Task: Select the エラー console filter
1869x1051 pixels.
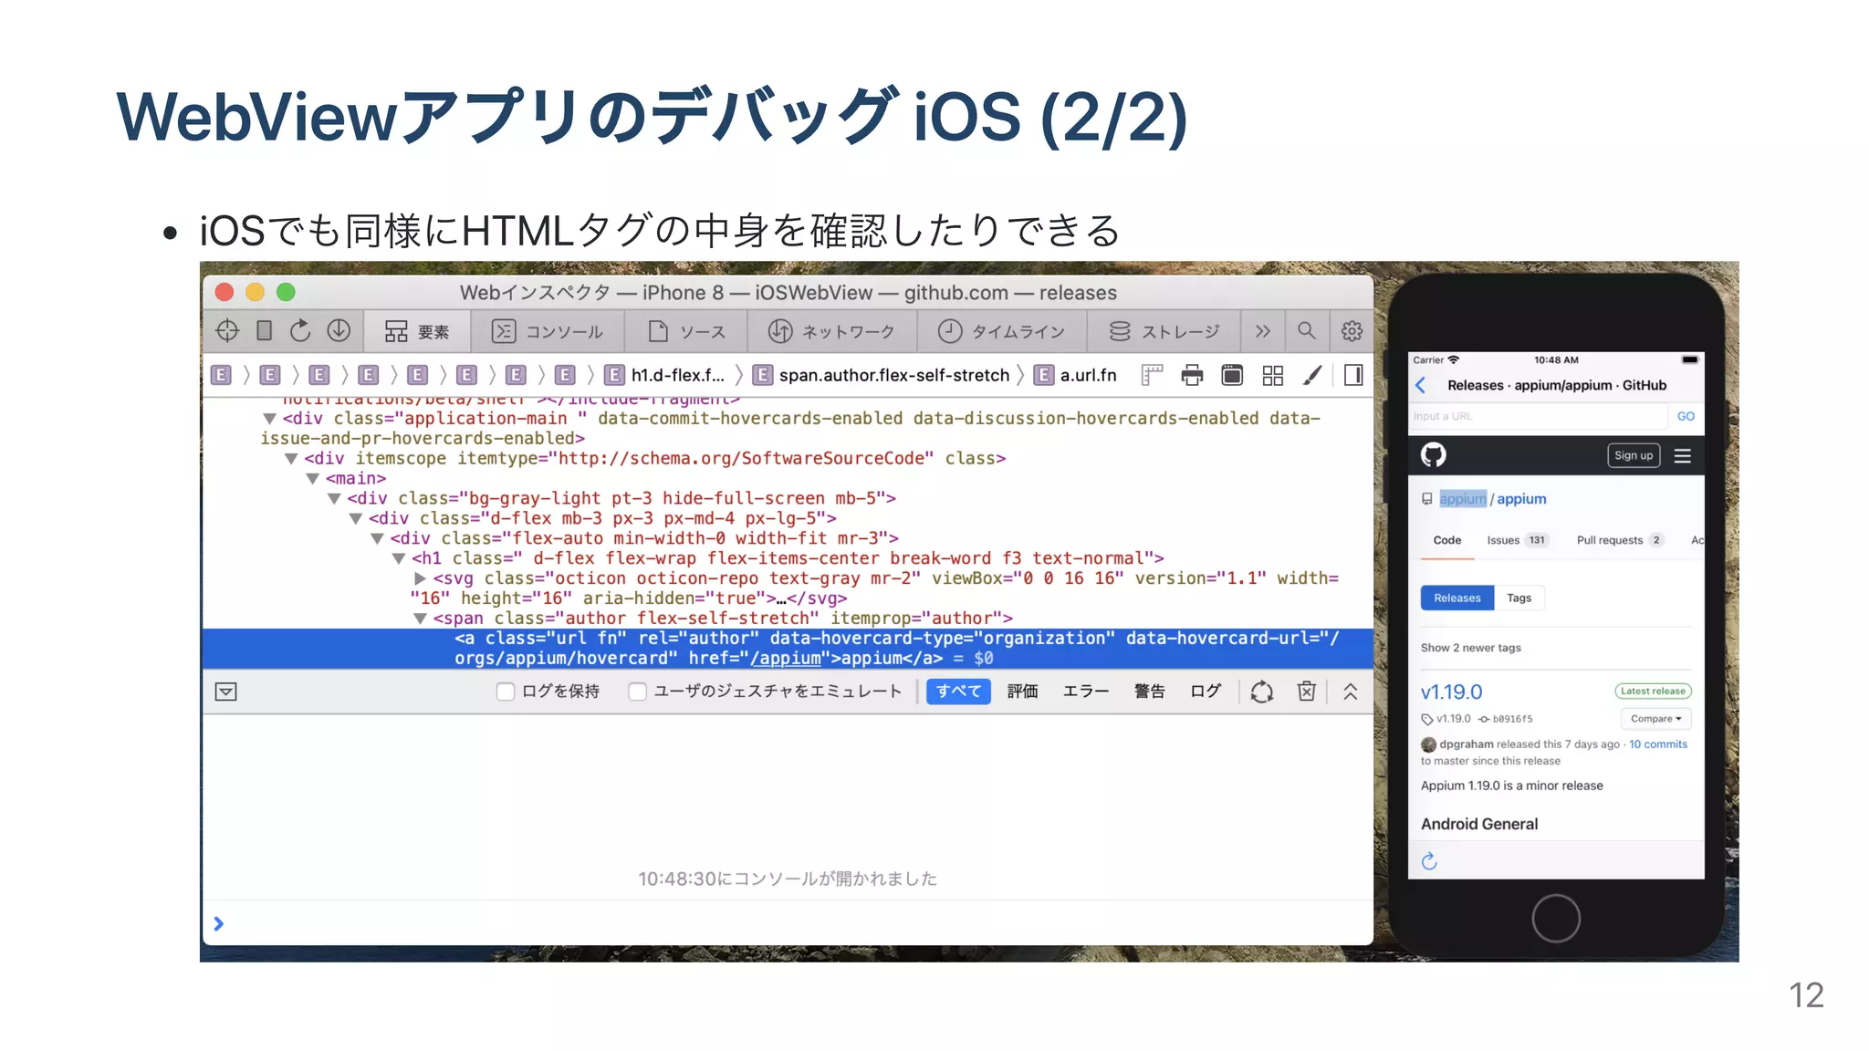Action: pos(1086,692)
